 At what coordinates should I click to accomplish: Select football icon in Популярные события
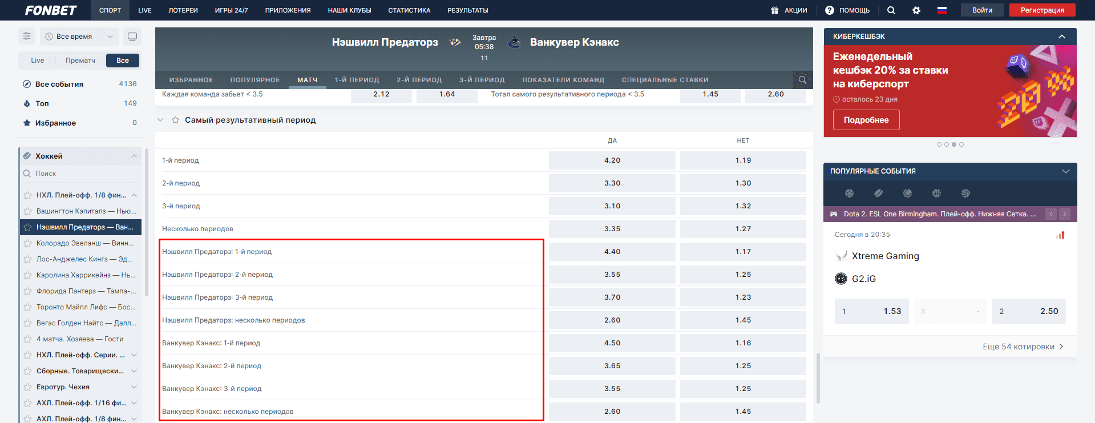coord(850,194)
